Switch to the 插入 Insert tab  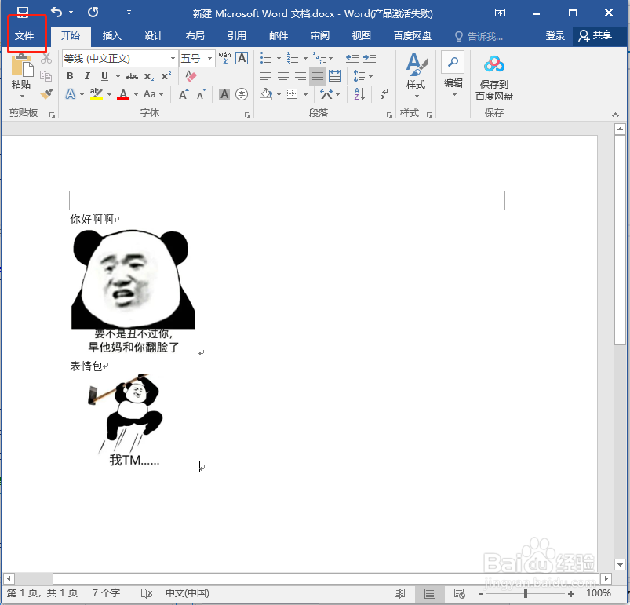(x=111, y=36)
